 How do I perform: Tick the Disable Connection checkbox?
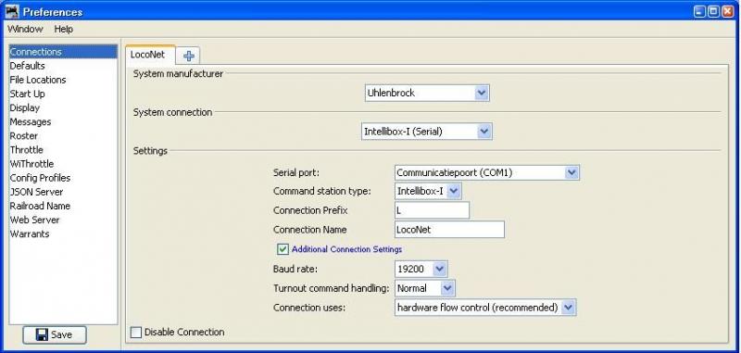click(x=135, y=333)
